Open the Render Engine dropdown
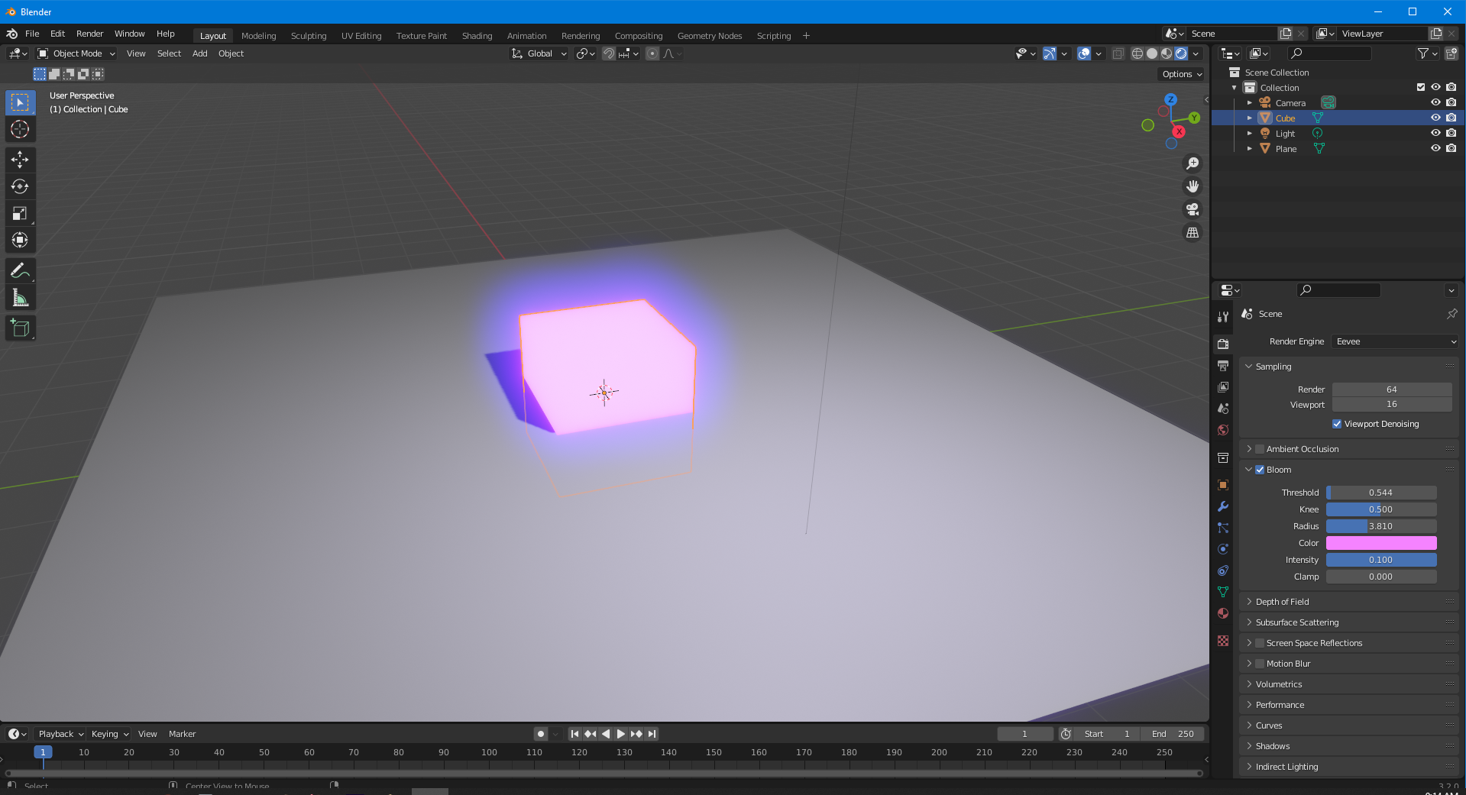Image resolution: width=1466 pixels, height=795 pixels. pyautogui.click(x=1395, y=341)
